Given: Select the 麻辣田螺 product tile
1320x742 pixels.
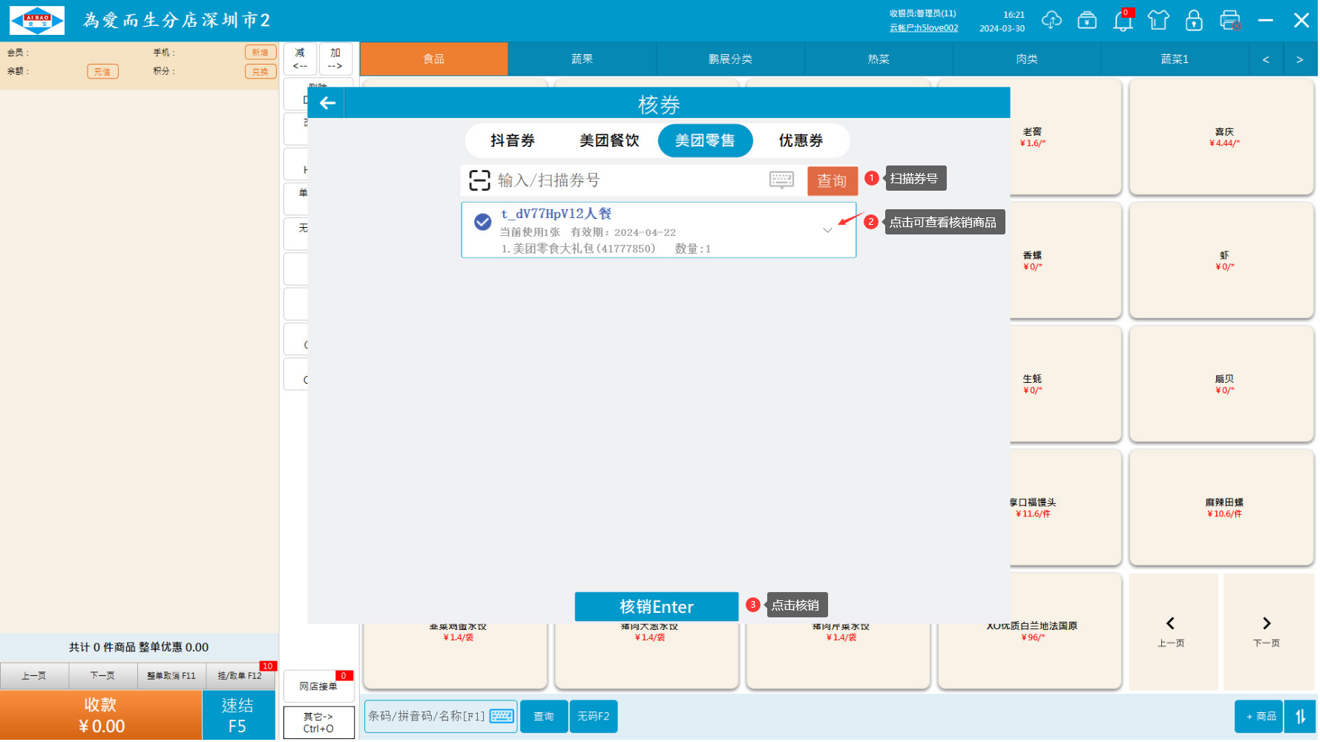Looking at the screenshot, I should (1221, 508).
